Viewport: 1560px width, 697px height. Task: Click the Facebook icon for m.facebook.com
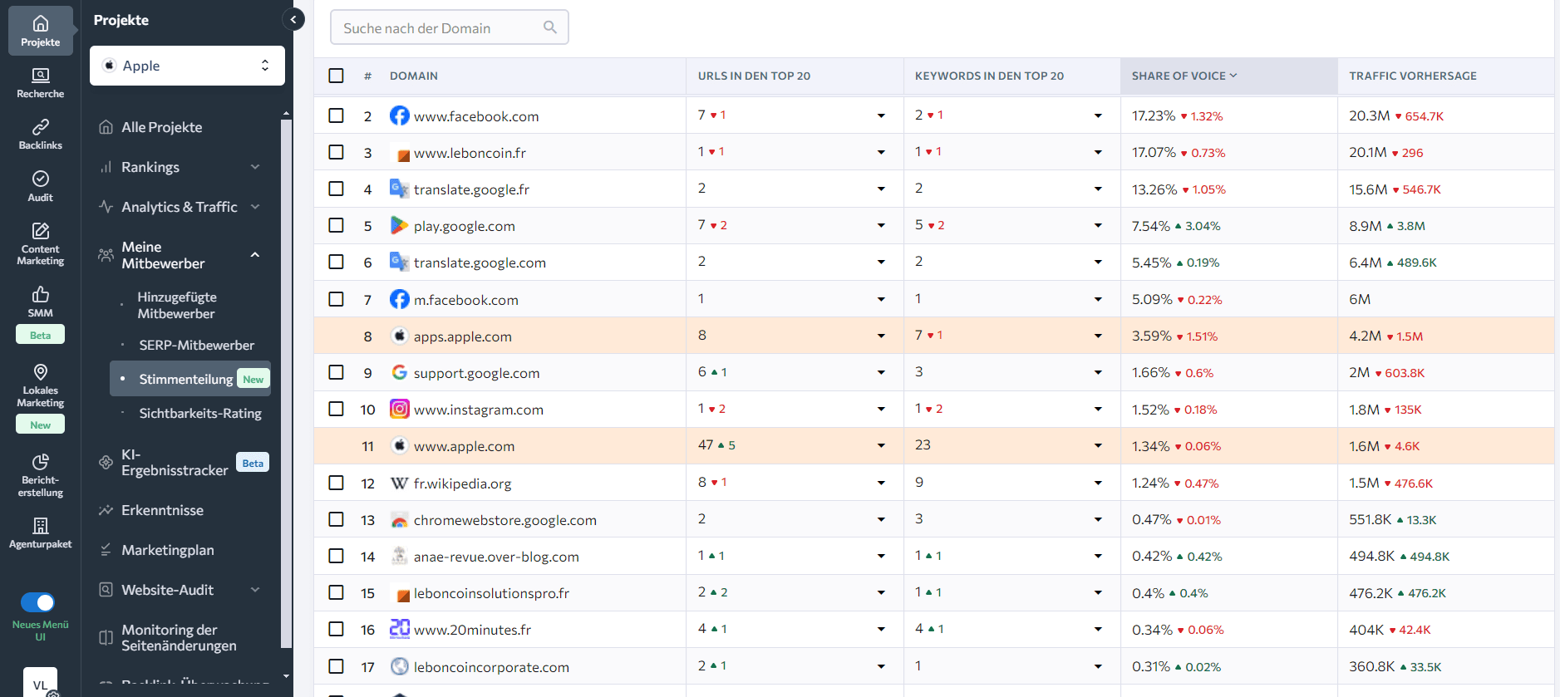[x=400, y=299]
